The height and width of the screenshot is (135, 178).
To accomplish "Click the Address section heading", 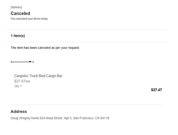I will 19,111.
